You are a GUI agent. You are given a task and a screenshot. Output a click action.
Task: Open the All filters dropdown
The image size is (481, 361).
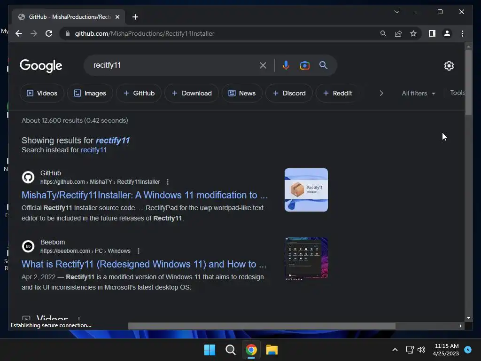tap(419, 93)
